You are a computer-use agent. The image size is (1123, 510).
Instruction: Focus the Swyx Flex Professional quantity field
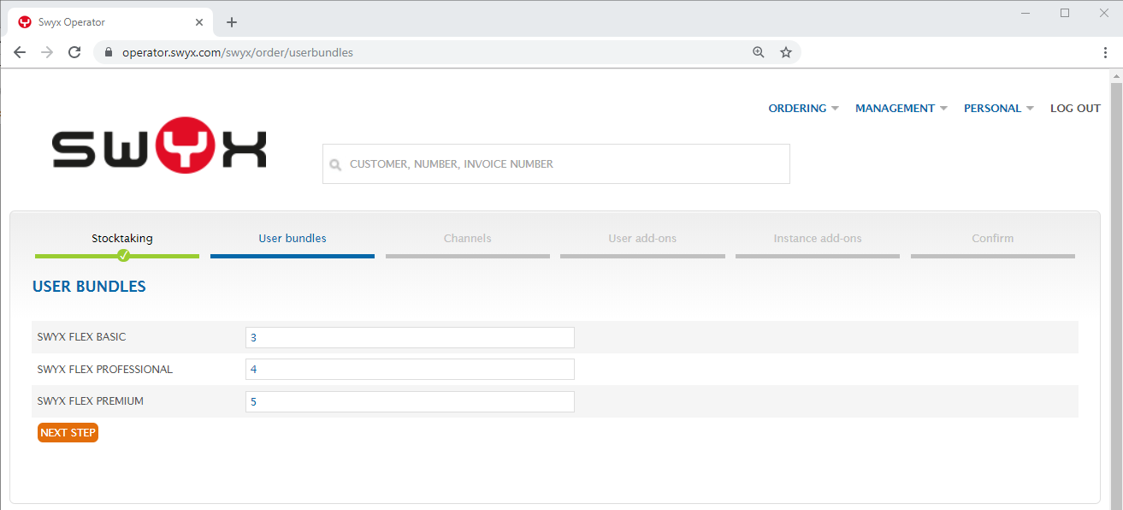click(410, 370)
